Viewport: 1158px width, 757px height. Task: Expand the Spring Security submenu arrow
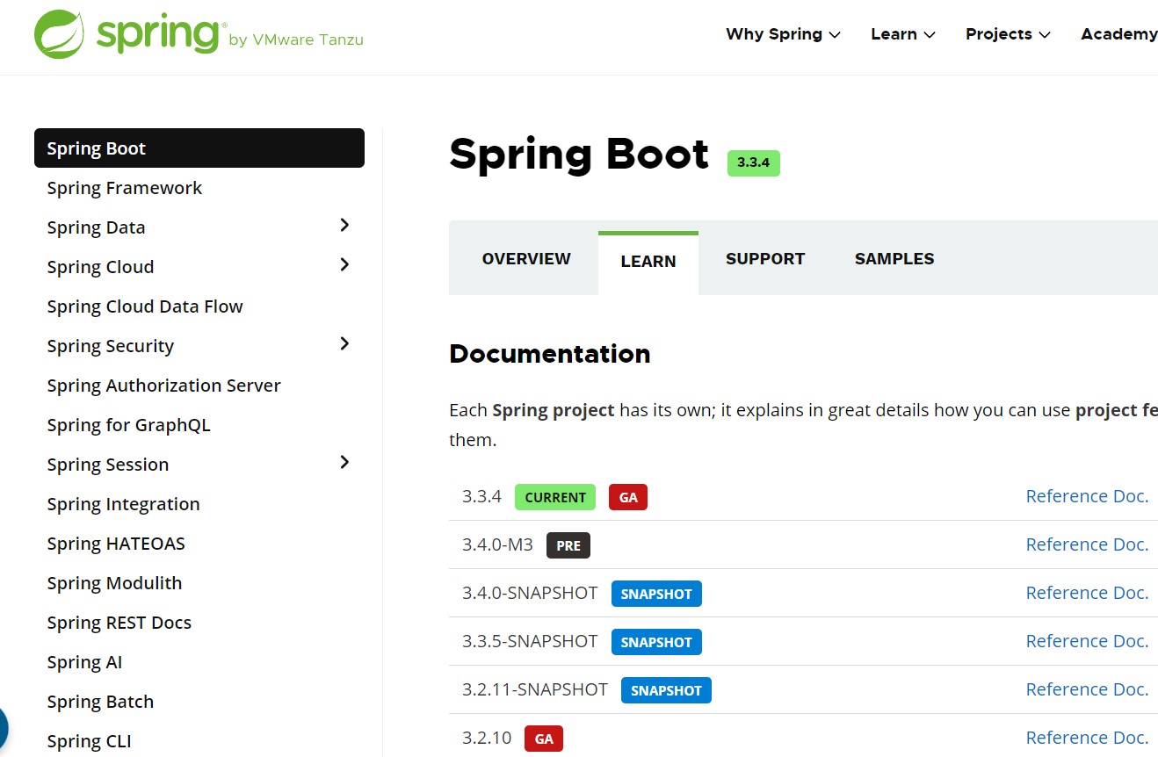point(344,344)
